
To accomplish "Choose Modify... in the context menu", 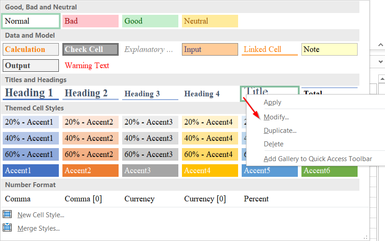I will pyautogui.click(x=276, y=117).
